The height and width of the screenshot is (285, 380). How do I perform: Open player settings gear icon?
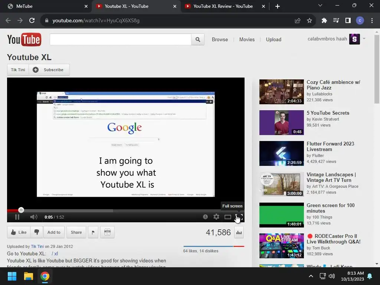click(x=216, y=217)
